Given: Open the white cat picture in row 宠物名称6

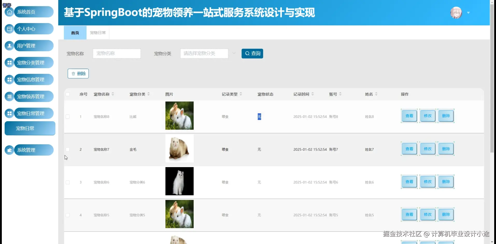Looking at the screenshot, I should (x=180, y=181).
